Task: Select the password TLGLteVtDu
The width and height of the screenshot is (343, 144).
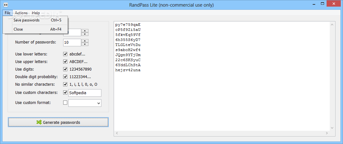Action: coord(128,45)
